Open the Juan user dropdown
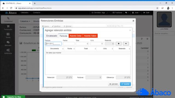Viewport: 175px width, 98px height. tap(136, 13)
